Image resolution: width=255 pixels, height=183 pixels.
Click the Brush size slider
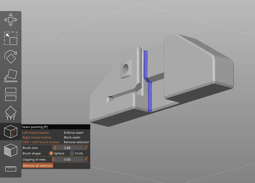point(67,148)
